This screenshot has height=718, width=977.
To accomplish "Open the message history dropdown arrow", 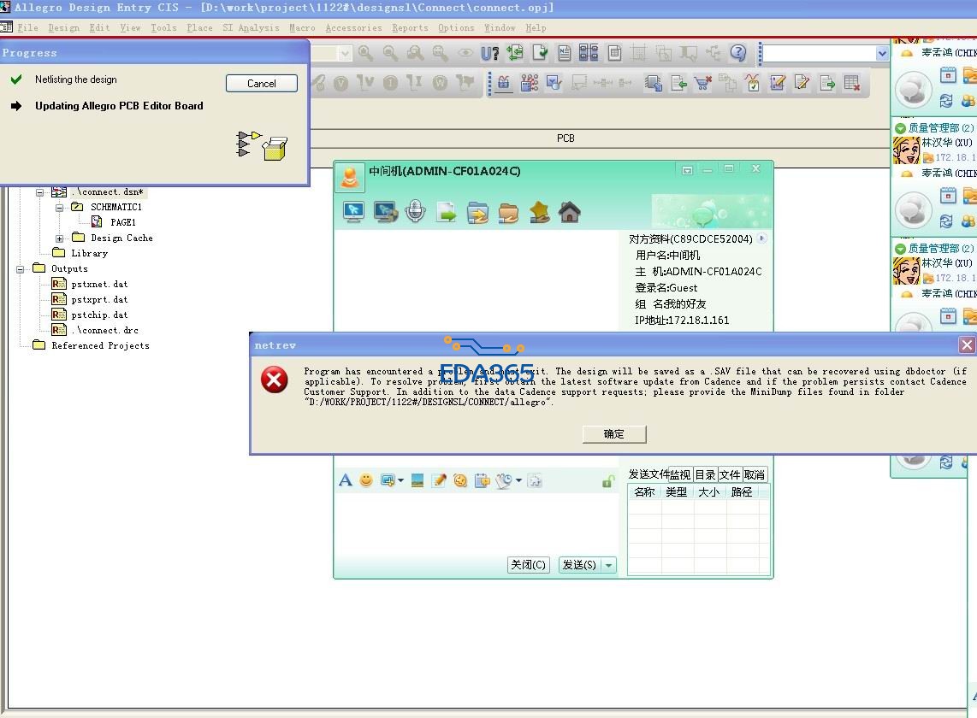I will (x=518, y=480).
